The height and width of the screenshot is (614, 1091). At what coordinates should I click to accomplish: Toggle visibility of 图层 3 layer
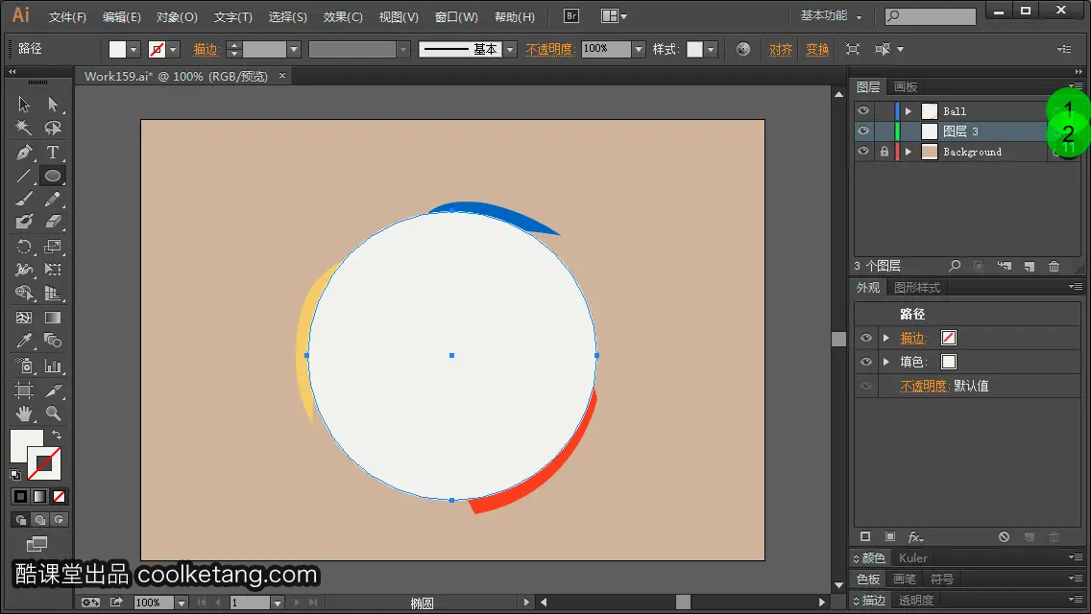[x=863, y=130]
